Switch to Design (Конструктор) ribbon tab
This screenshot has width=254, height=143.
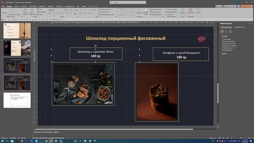point(33,6)
